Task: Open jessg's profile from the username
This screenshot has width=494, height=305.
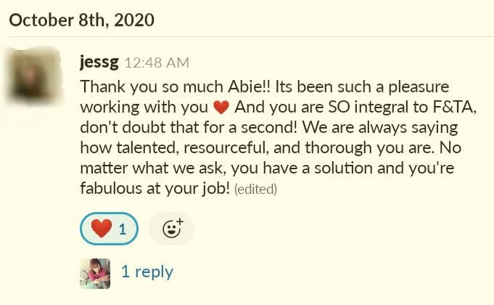Action: pyautogui.click(x=99, y=62)
